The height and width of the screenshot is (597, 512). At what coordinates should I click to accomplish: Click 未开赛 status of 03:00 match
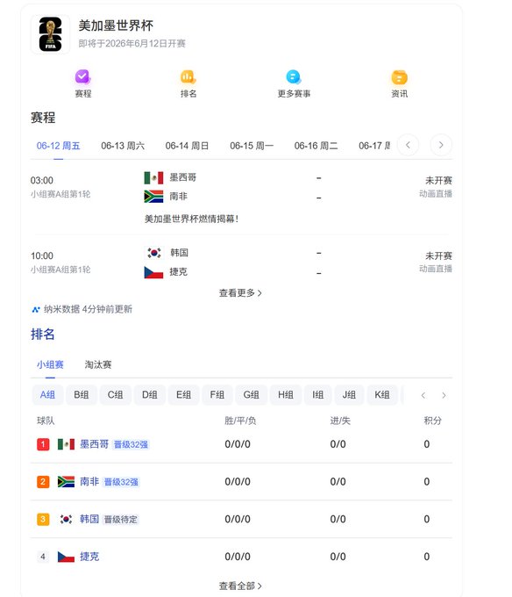[438, 181]
